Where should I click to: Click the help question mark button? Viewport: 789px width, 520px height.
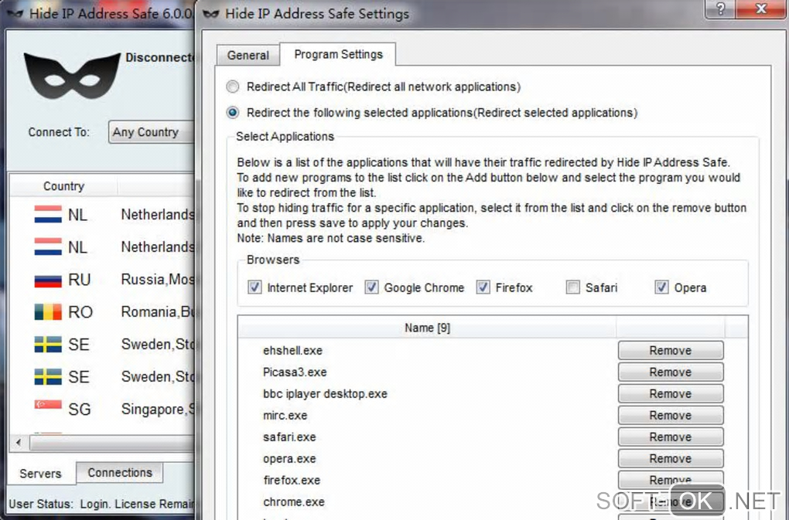click(720, 9)
